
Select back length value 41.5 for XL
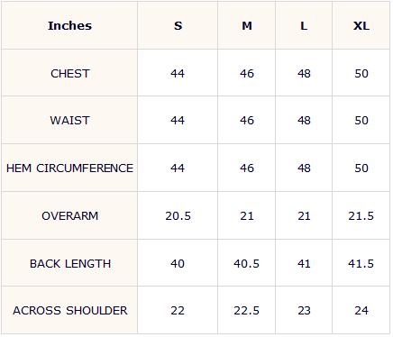(361, 263)
